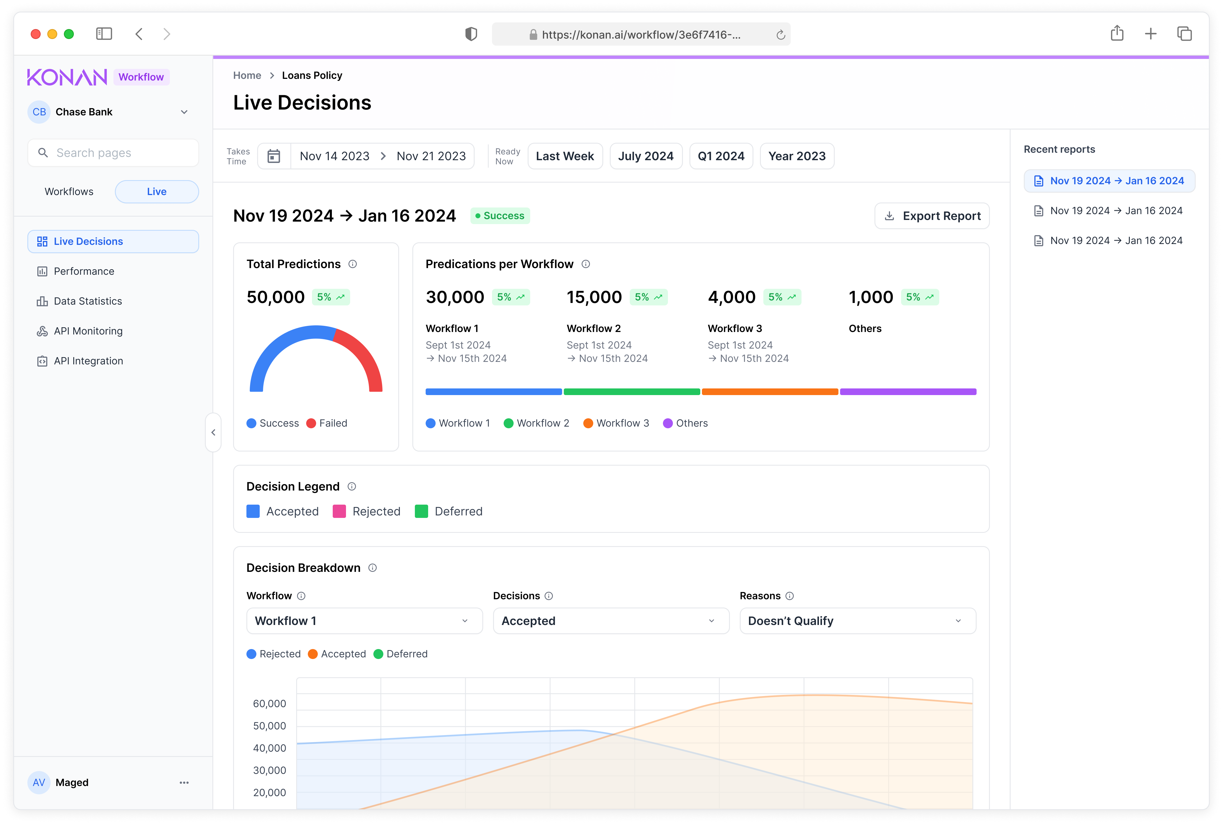This screenshot has height=825, width=1223.
Task: Click the page reload icon in address bar
Action: click(780, 35)
